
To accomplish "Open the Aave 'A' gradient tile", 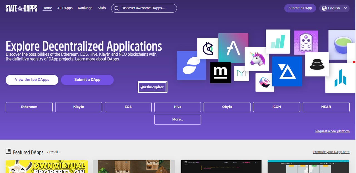I will [x=233, y=48].
